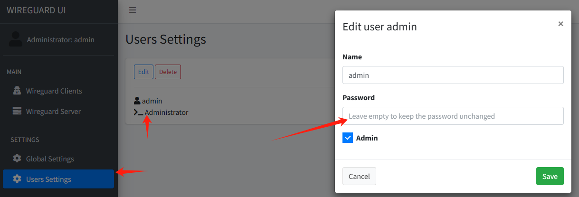Open Wireguard Clients menu item

54,91
